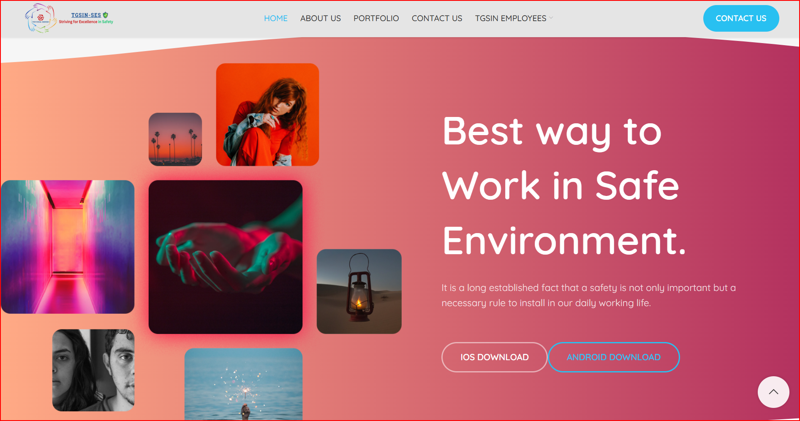Click the cupped hands image
This screenshot has height=421, width=800.
pos(226,257)
